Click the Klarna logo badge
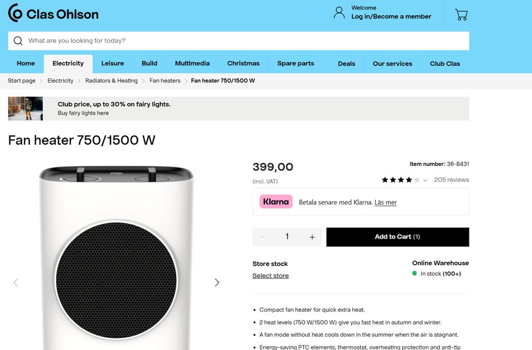532x350 pixels. (x=276, y=202)
